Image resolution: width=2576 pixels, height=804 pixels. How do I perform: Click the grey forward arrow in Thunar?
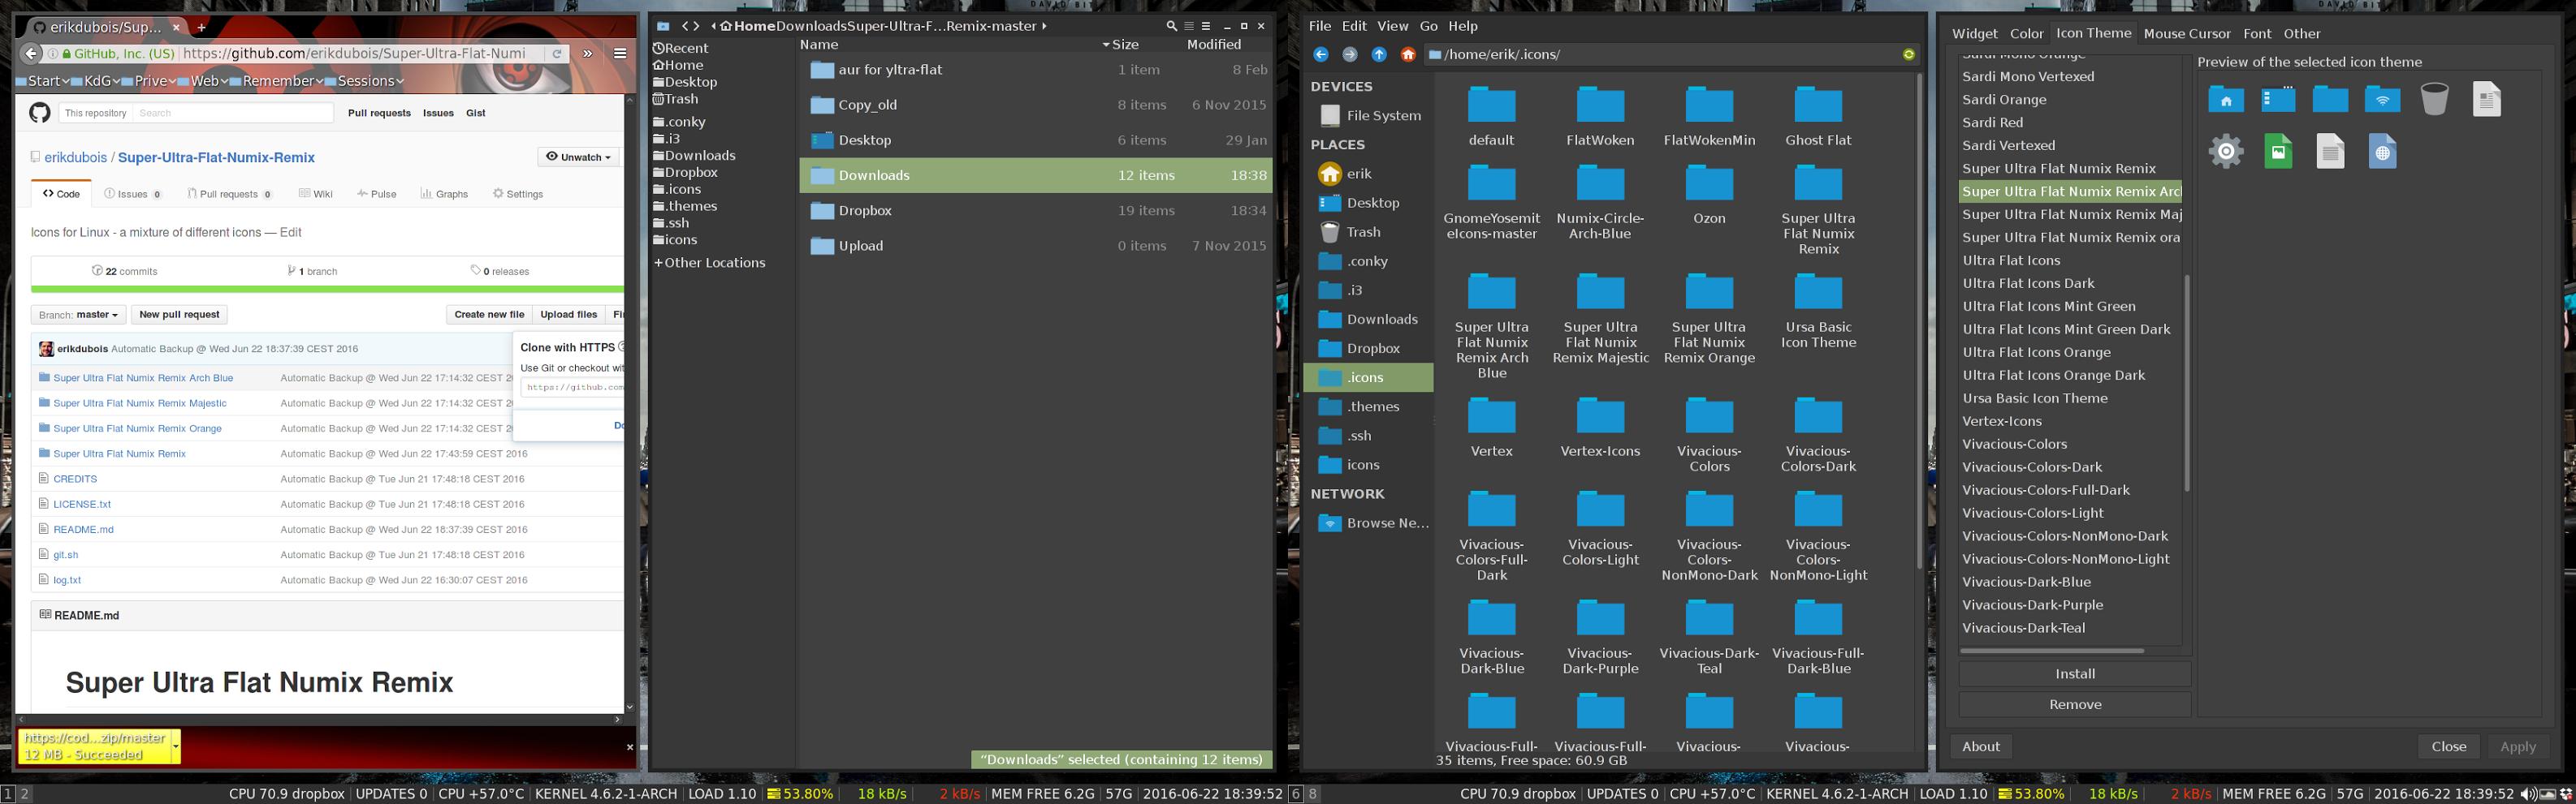[x=1350, y=54]
